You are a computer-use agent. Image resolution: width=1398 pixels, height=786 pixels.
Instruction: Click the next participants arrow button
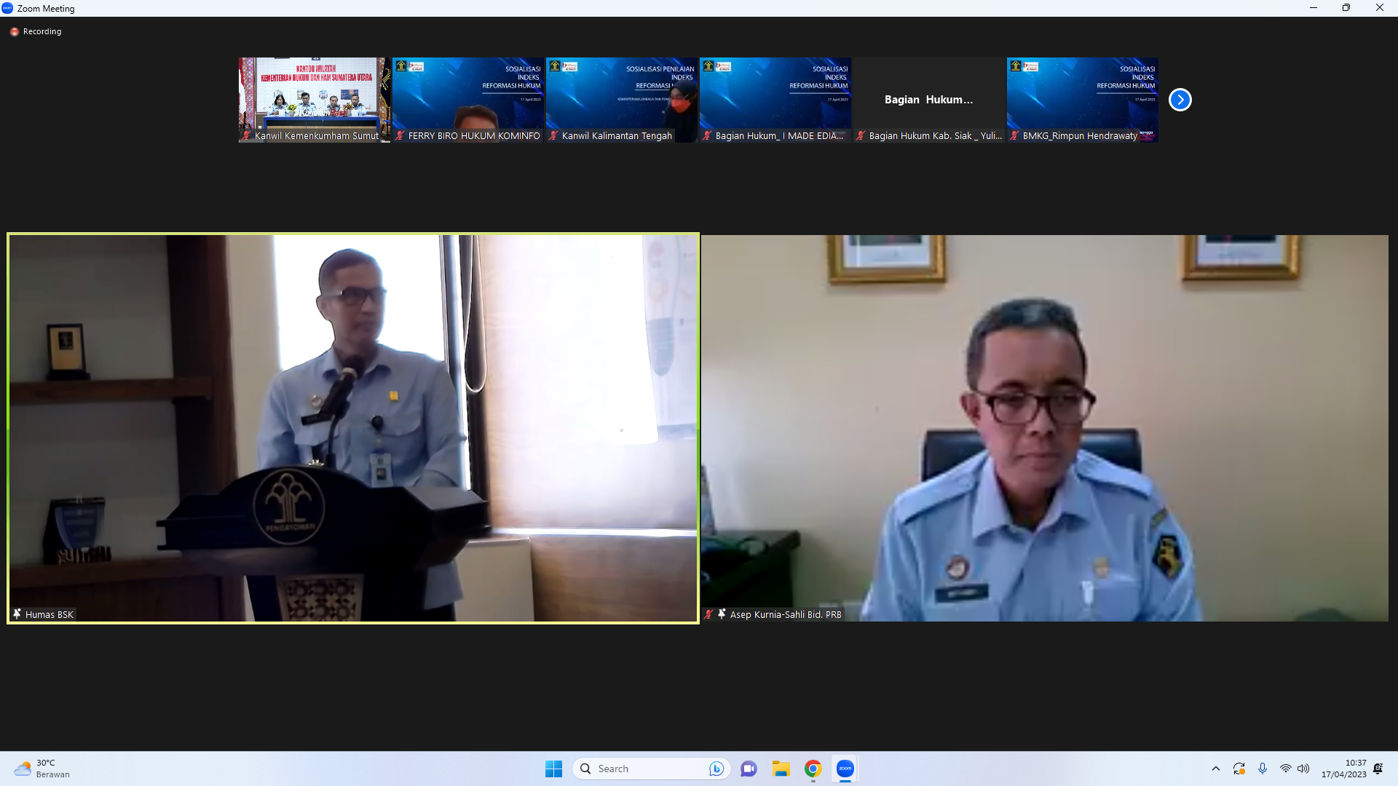coord(1180,100)
